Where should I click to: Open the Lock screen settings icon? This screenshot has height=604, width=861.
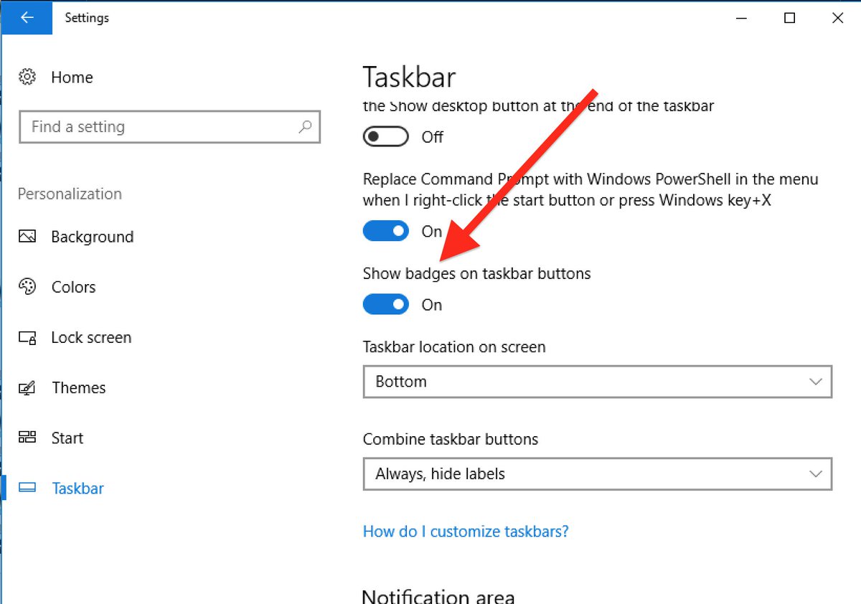27,337
